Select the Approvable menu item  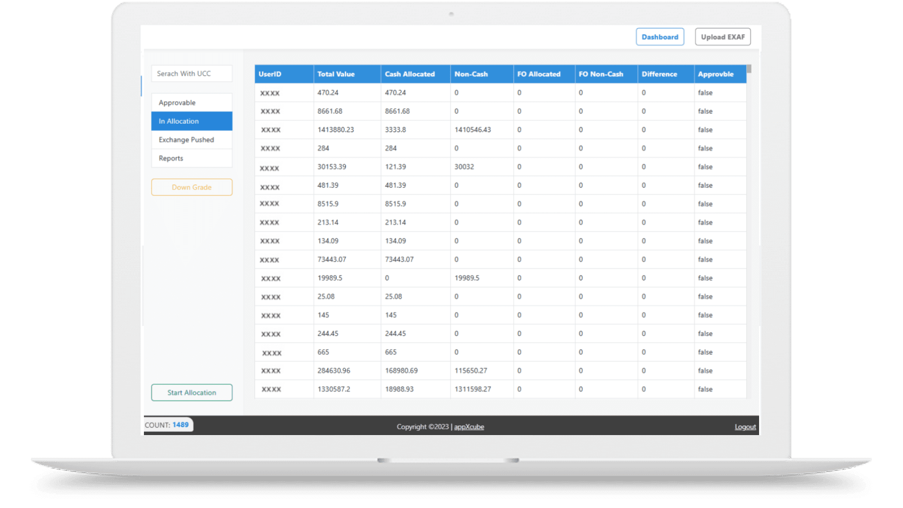point(191,103)
